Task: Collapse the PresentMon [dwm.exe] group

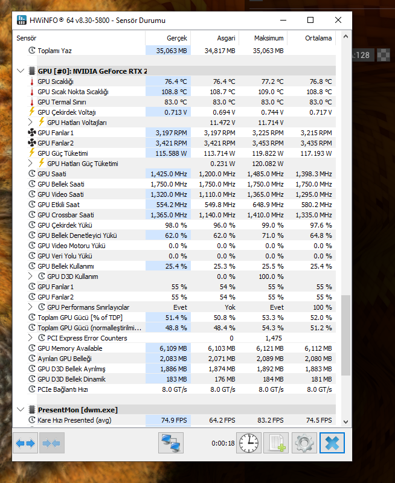Action: coord(21,410)
